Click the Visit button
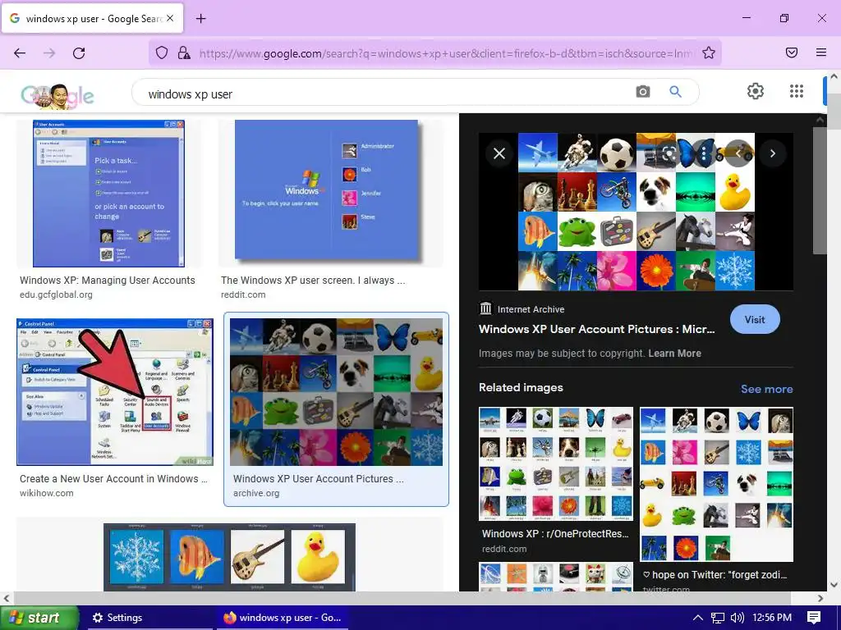The image size is (841, 630). 755,319
